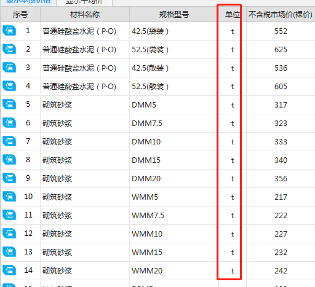Select the WMM20 spec cell
The image size is (315, 287).
tap(174, 271)
